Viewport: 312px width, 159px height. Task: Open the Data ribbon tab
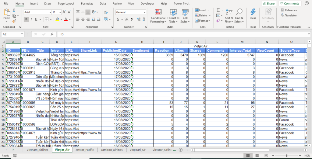[103, 4]
